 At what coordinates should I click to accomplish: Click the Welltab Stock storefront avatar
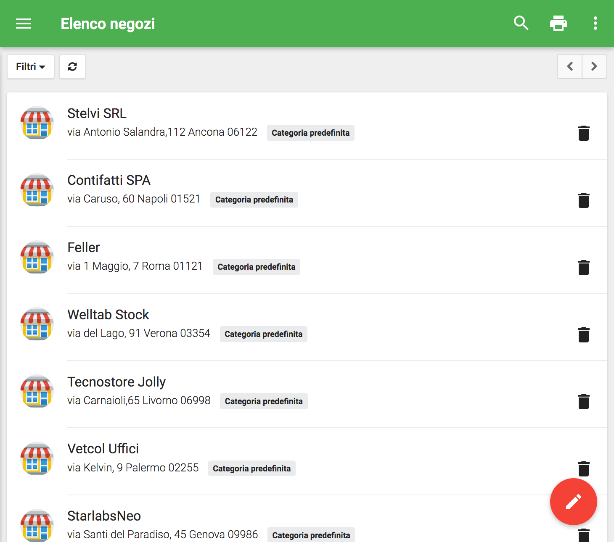click(37, 324)
